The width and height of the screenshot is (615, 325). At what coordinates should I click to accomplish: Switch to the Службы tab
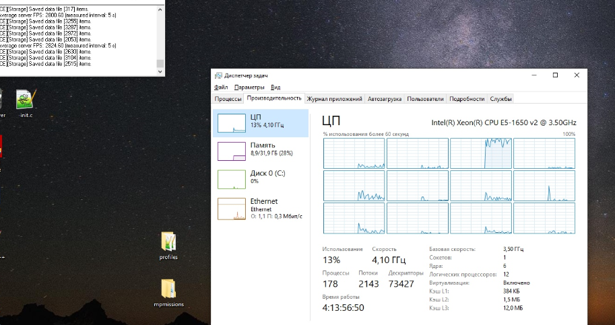point(501,99)
